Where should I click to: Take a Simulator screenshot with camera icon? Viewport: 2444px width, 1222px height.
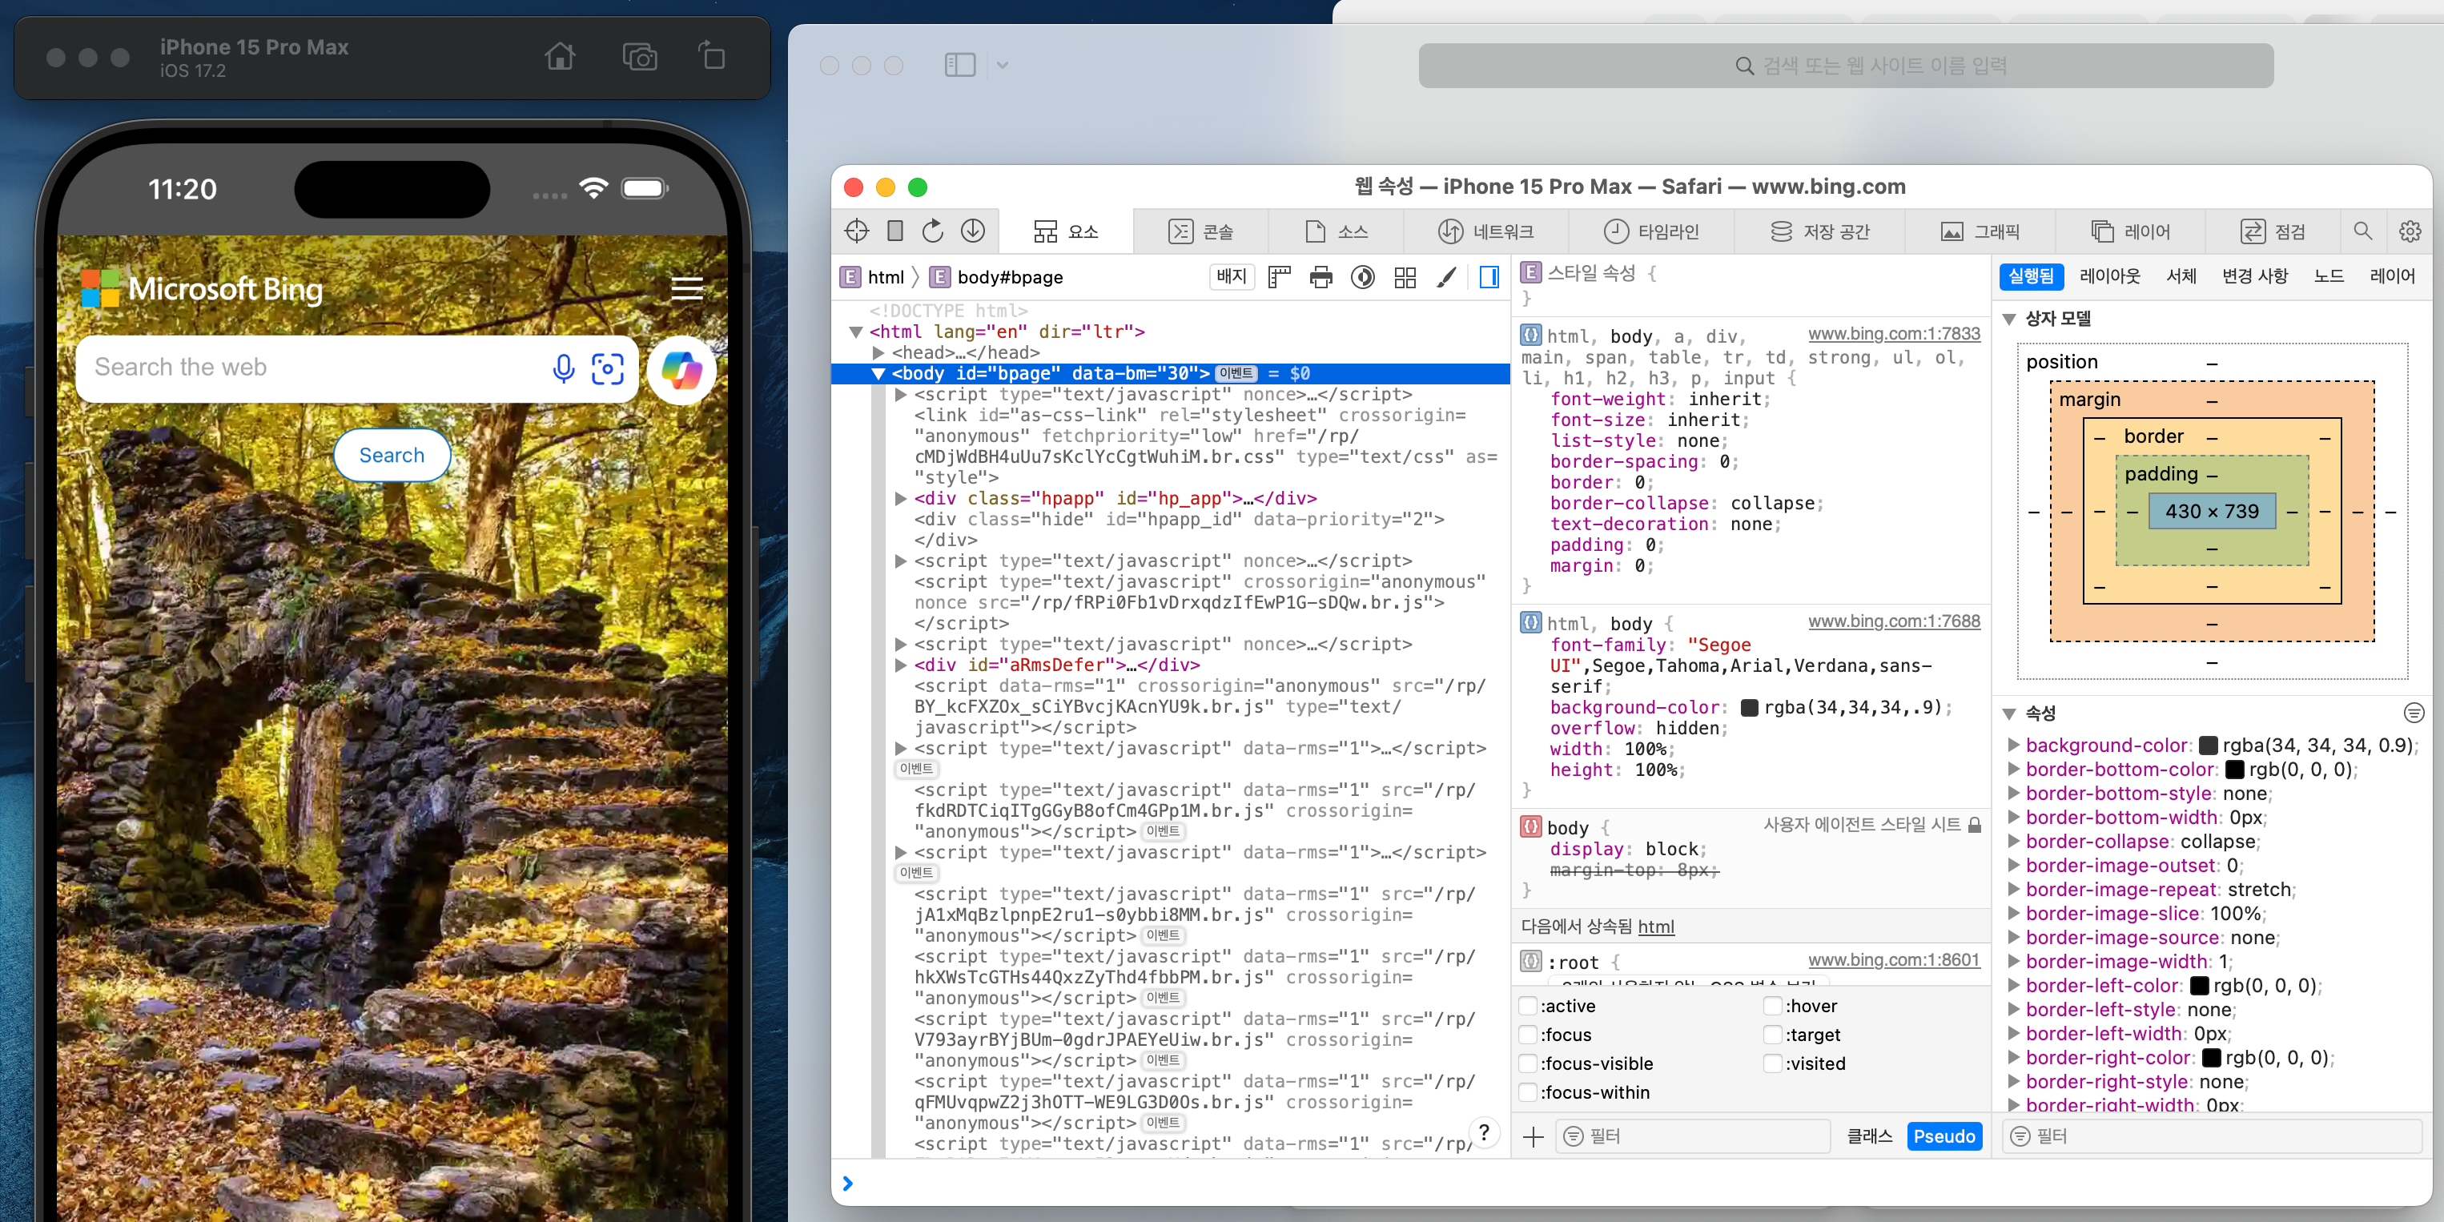[640, 57]
